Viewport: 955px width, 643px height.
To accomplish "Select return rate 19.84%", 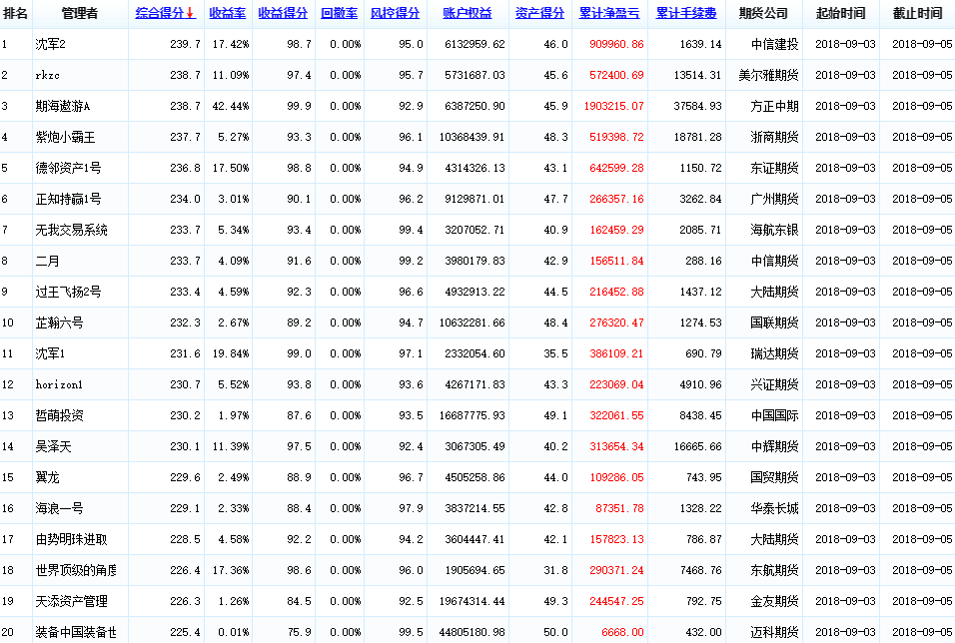I will click(x=231, y=353).
